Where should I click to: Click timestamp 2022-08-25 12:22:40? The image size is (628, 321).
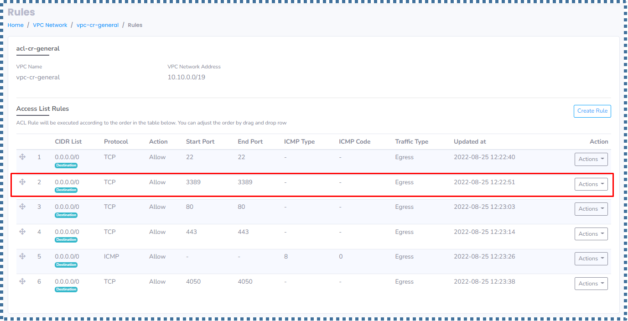(484, 157)
